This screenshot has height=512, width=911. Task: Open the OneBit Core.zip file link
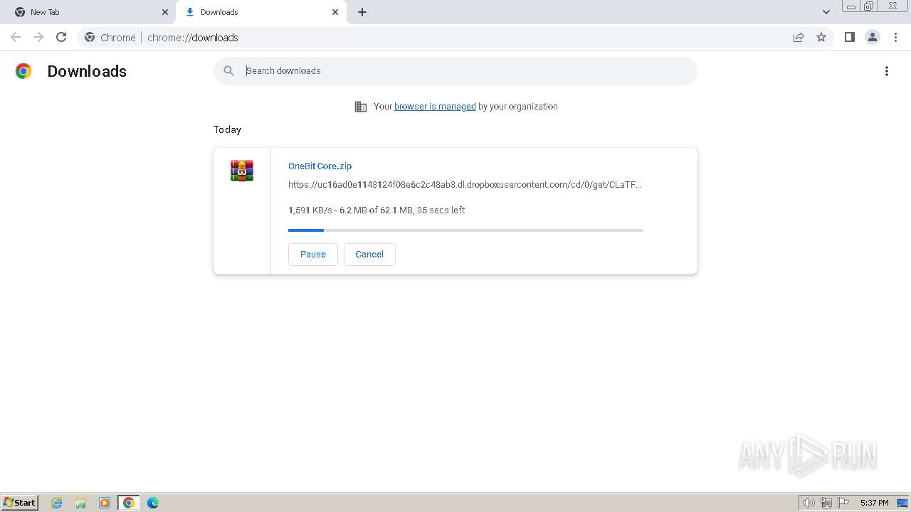click(320, 166)
